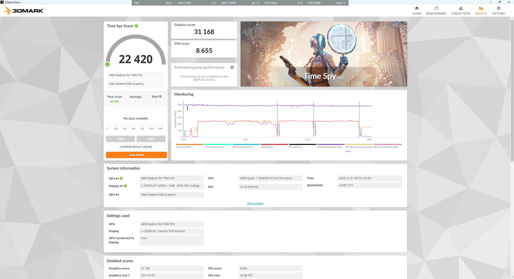Toggle the CPU Utility (%) legend swatch
Image resolution: width=514 pixels, height=279 pixels.
pyautogui.click(x=303, y=144)
